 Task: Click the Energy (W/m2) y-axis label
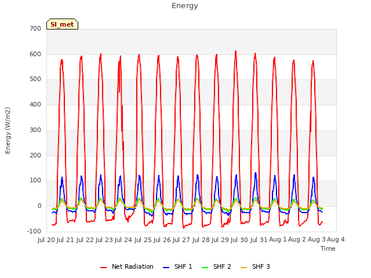point(8,130)
